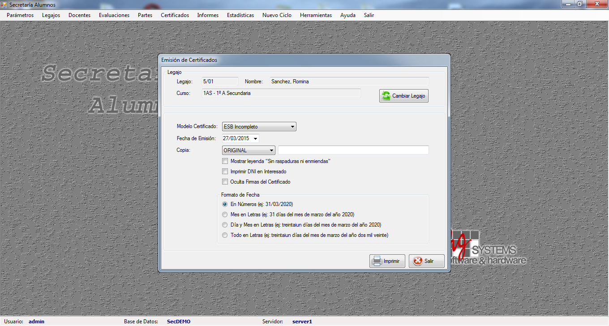Open the Certificados menu
The height and width of the screenshot is (326, 609).
pos(175,15)
